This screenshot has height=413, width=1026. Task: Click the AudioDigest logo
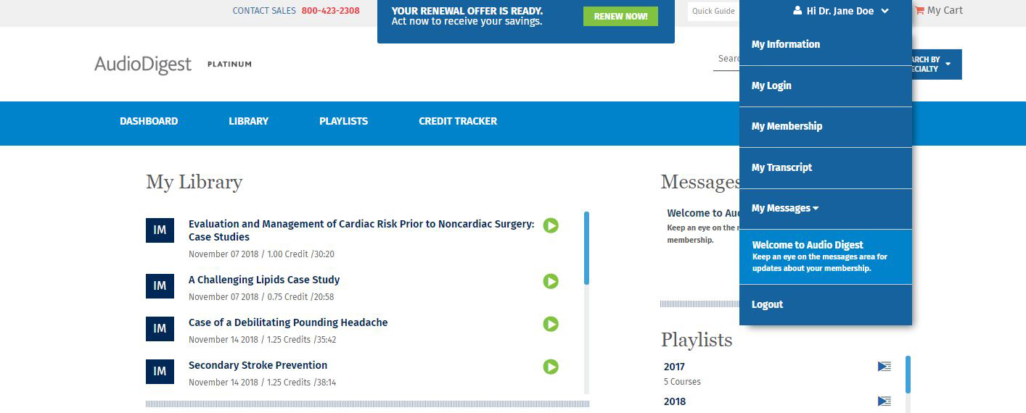pyautogui.click(x=143, y=64)
